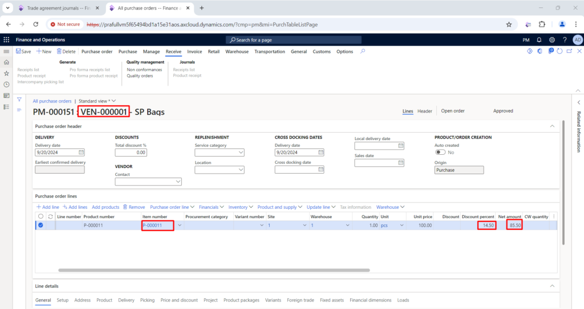Open the Financials dropdown menu
584x309 pixels.
pos(211,207)
